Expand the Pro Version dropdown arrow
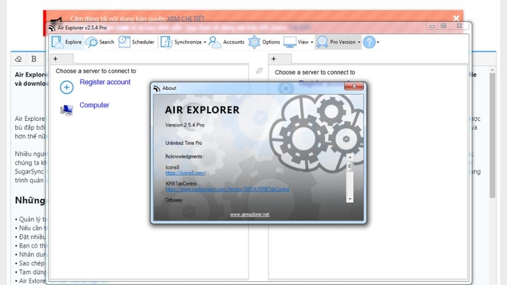 click(x=359, y=42)
